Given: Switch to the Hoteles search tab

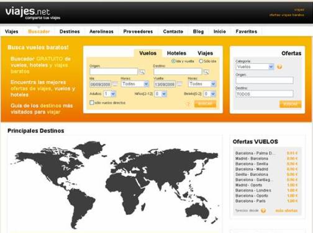Looking at the screenshot, I should (176, 53).
